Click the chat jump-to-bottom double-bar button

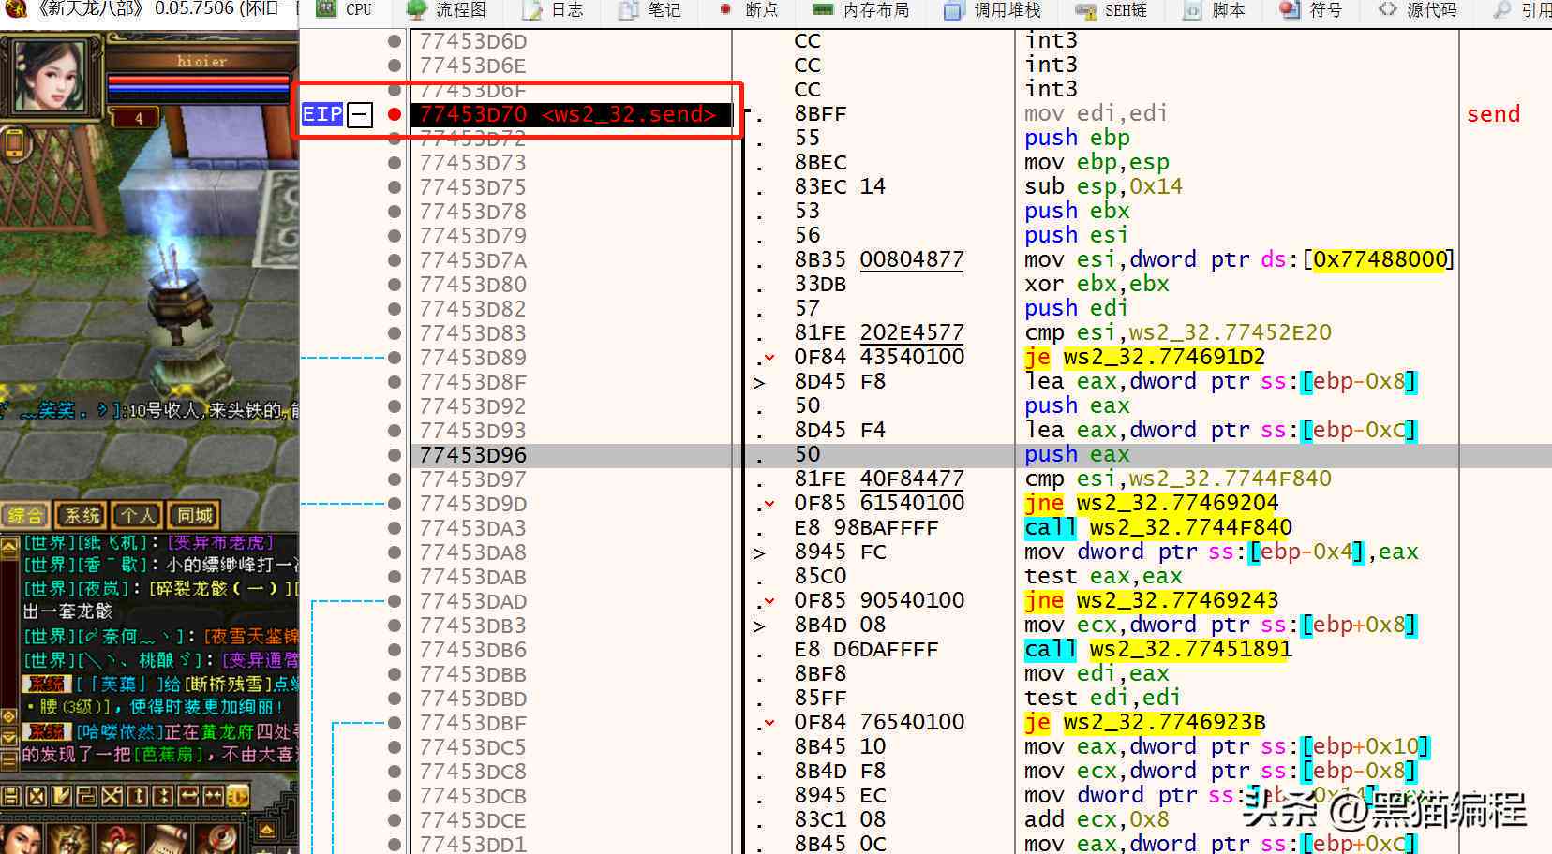point(10,760)
